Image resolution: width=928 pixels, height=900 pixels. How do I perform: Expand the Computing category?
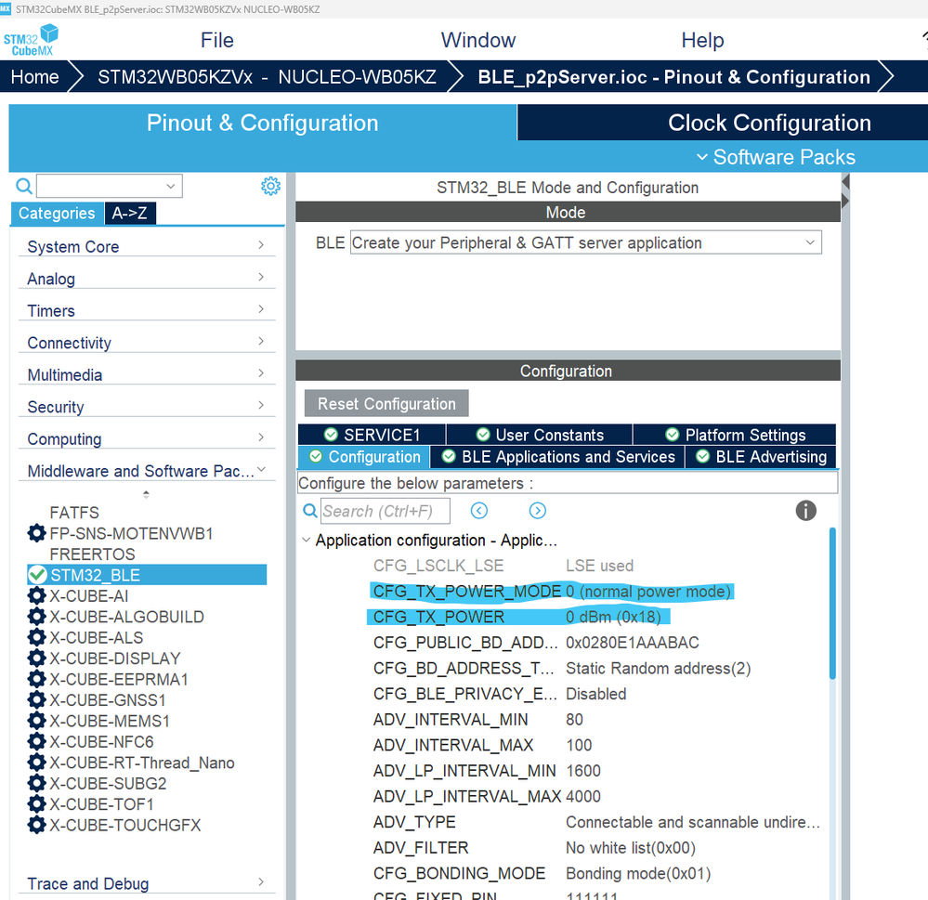click(261, 437)
